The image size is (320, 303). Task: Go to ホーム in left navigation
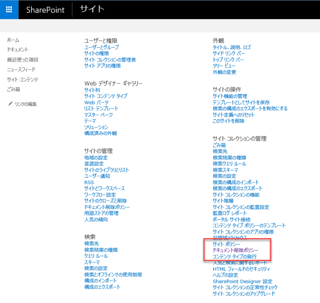point(13,40)
